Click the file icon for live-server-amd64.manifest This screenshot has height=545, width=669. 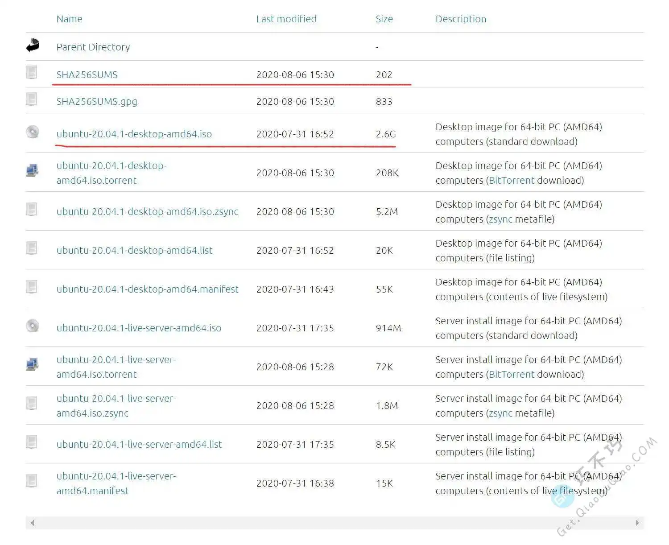coord(32,481)
